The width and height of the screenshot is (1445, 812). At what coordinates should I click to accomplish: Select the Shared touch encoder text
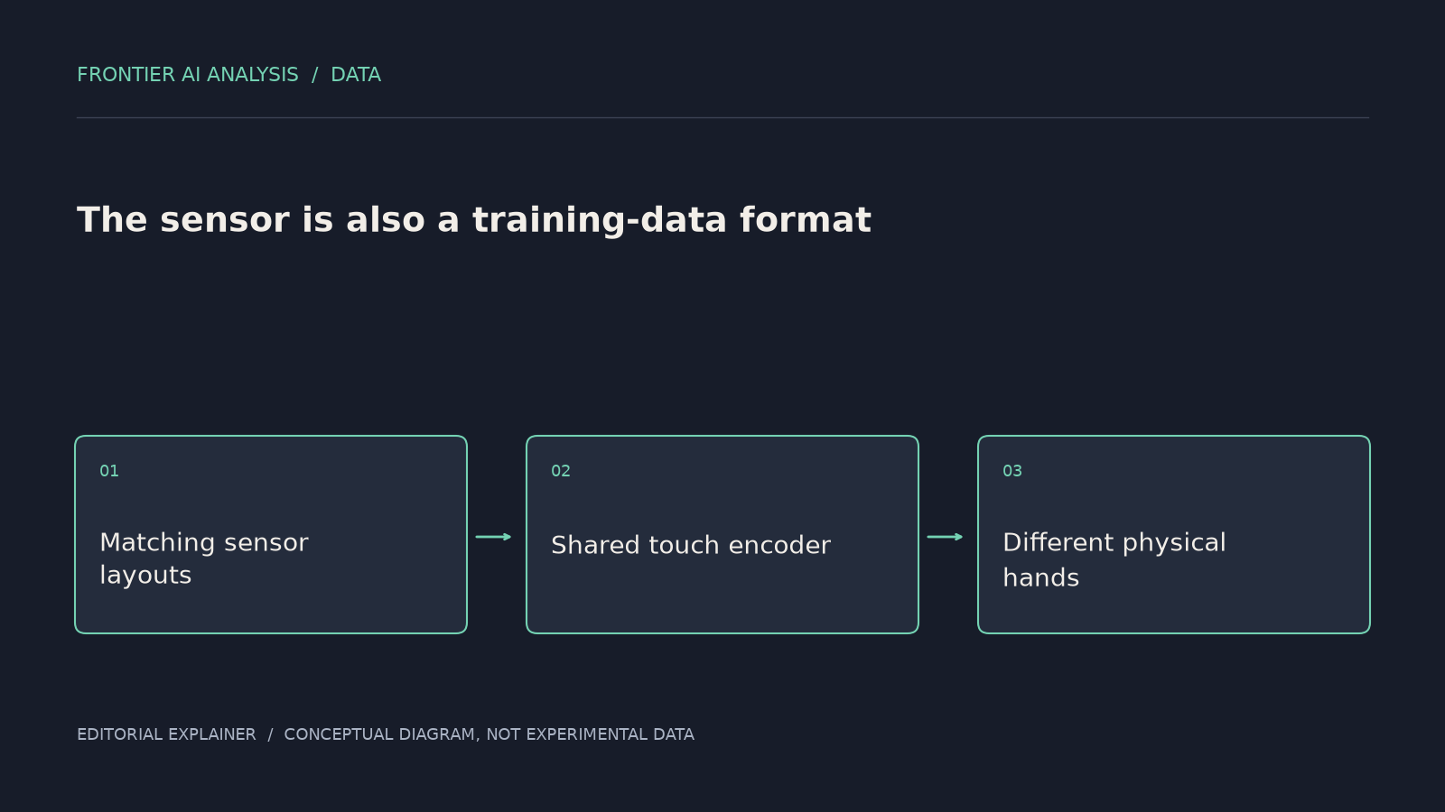691,545
